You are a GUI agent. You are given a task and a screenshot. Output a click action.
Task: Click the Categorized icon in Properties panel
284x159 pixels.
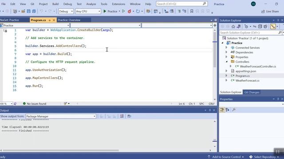pos(222,110)
